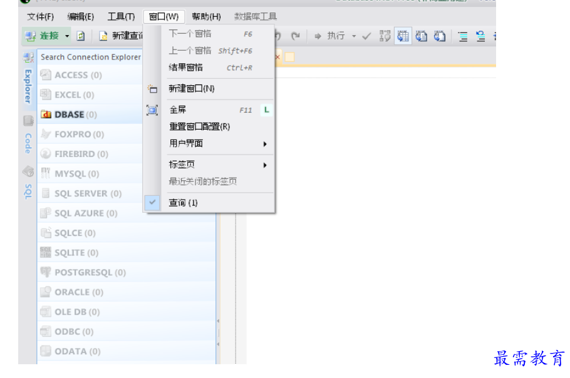This screenshot has width=570, height=378.
Task: Select EXCEL (0) in connection list
Action: 90,94
